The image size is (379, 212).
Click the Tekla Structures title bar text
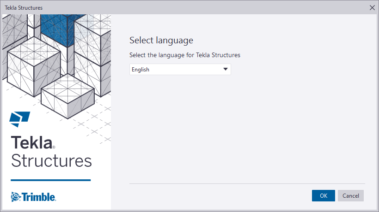(24, 8)
